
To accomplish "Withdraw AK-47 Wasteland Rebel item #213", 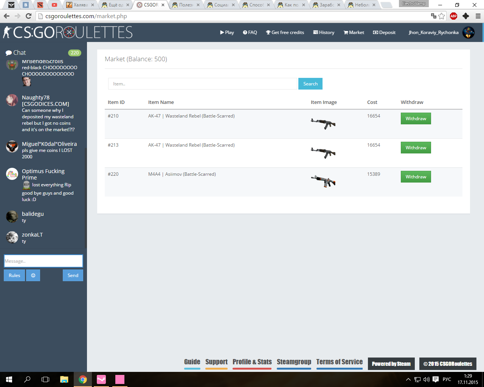I will (x=416, y=148).
